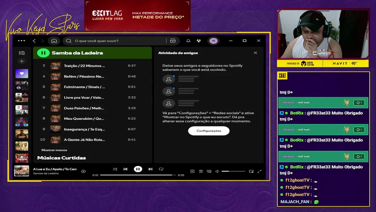This screenshot has height=212, width=376.
Task: Play track 'Traição / 22 Minutos'
Action: coord(84,66)
